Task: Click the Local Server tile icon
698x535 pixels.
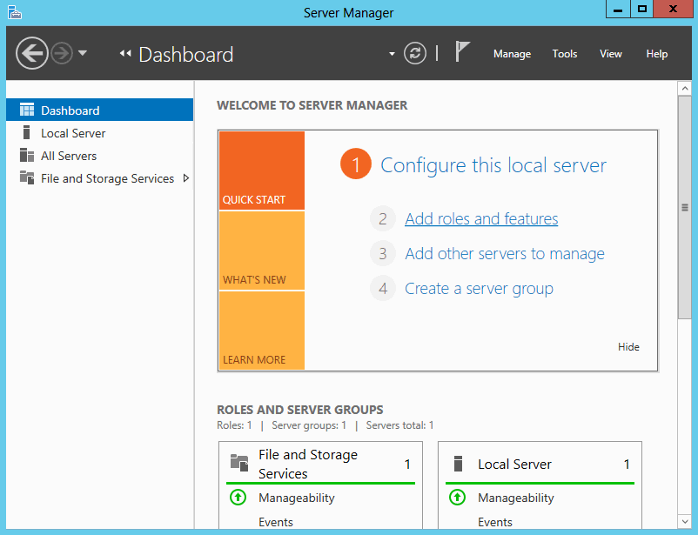Action: click(458, 464)
